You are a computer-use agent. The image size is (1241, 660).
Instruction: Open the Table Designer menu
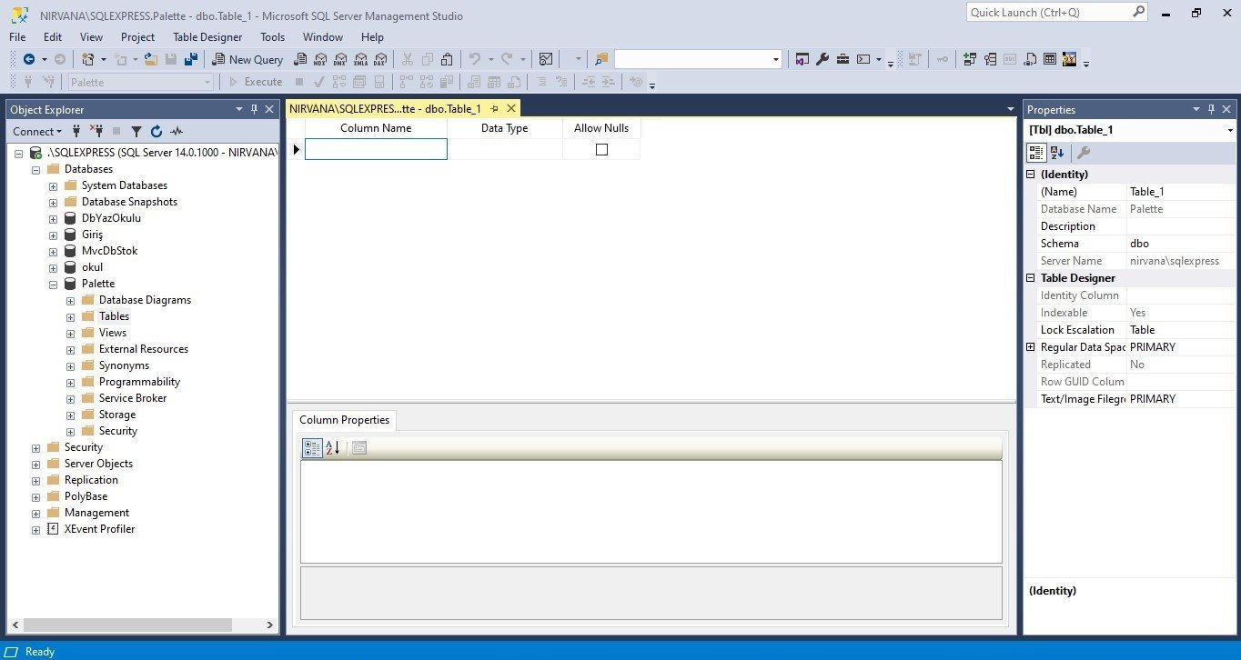[207, 37]
